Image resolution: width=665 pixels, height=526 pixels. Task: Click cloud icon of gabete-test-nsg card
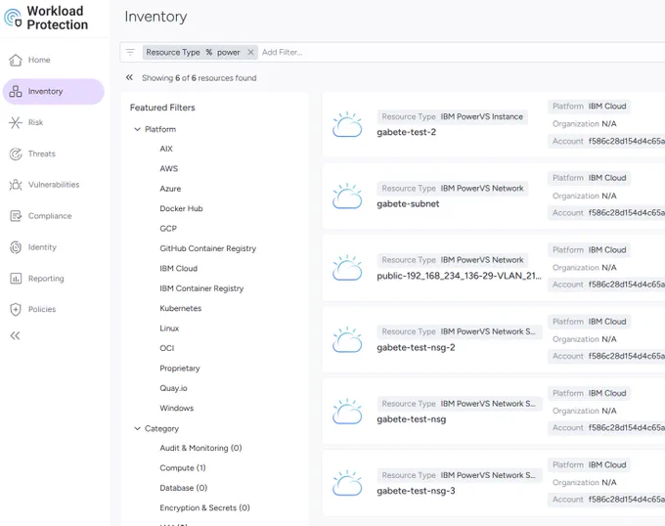[347, 412]
